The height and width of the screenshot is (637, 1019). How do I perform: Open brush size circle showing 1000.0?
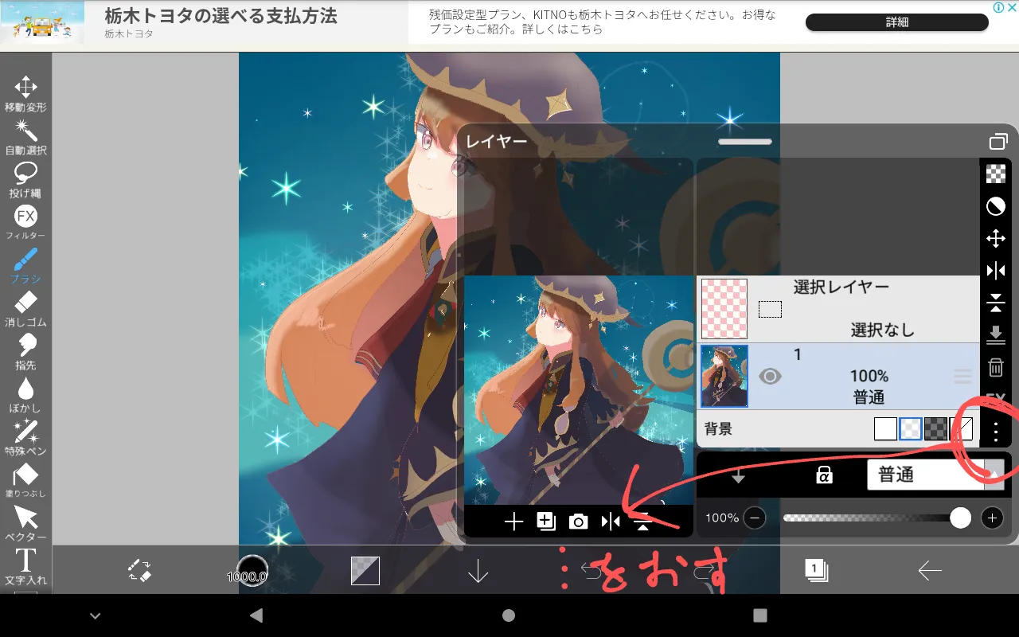[252, 571]
